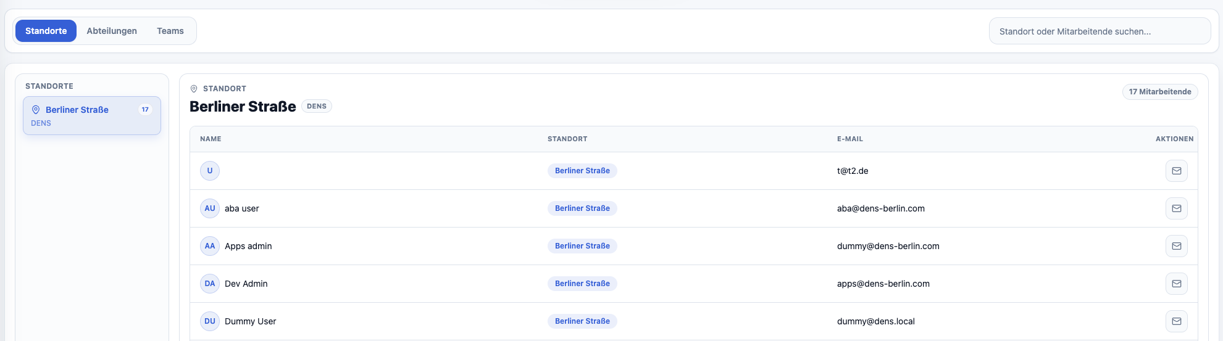The width and height of the screenshot is (1223, 341).
Task: Click Berliner Straße tag in Dev Admin row
Action: point(582,284)
